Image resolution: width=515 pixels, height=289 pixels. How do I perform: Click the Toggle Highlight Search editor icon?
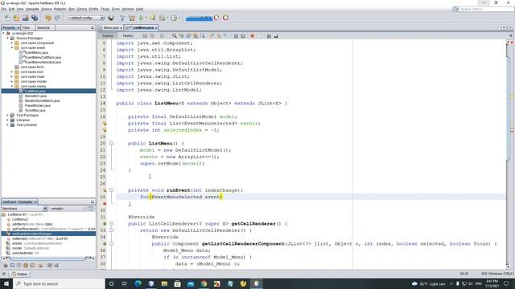196,36
